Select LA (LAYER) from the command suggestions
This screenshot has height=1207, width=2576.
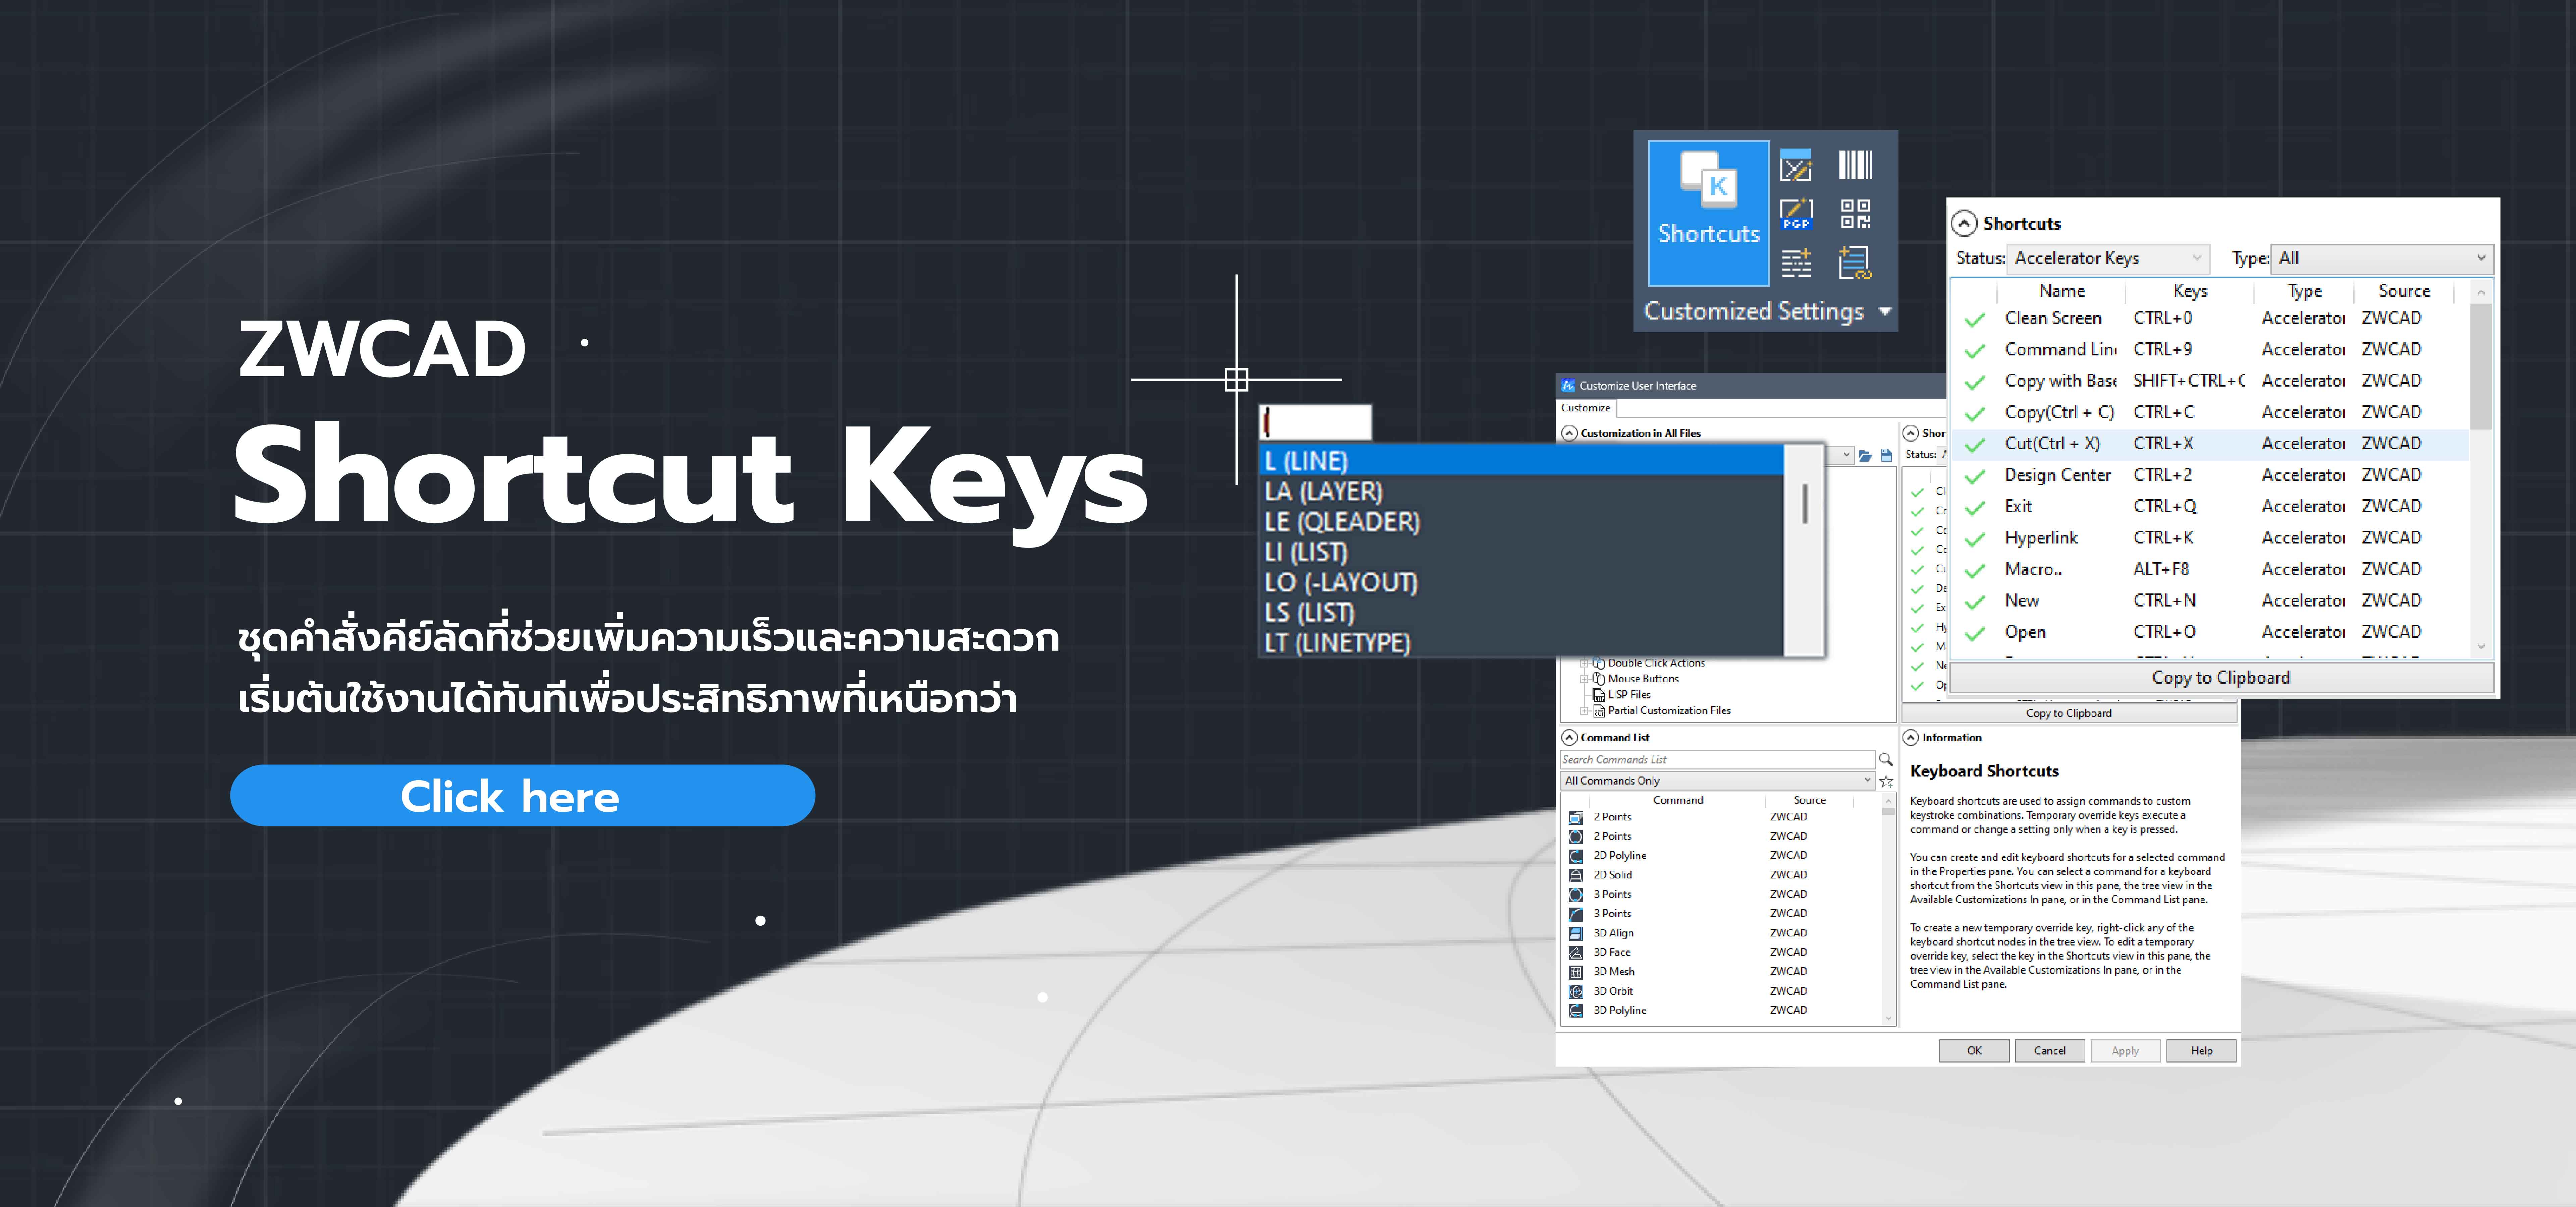click(x=1521, y=492)
